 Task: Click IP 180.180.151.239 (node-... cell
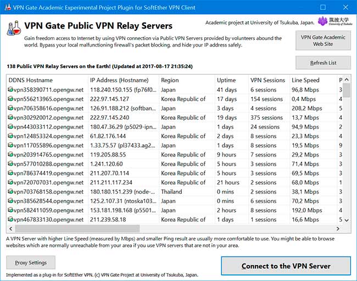122,192
